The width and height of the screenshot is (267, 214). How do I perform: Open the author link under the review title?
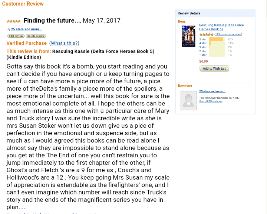pos(26,29)
